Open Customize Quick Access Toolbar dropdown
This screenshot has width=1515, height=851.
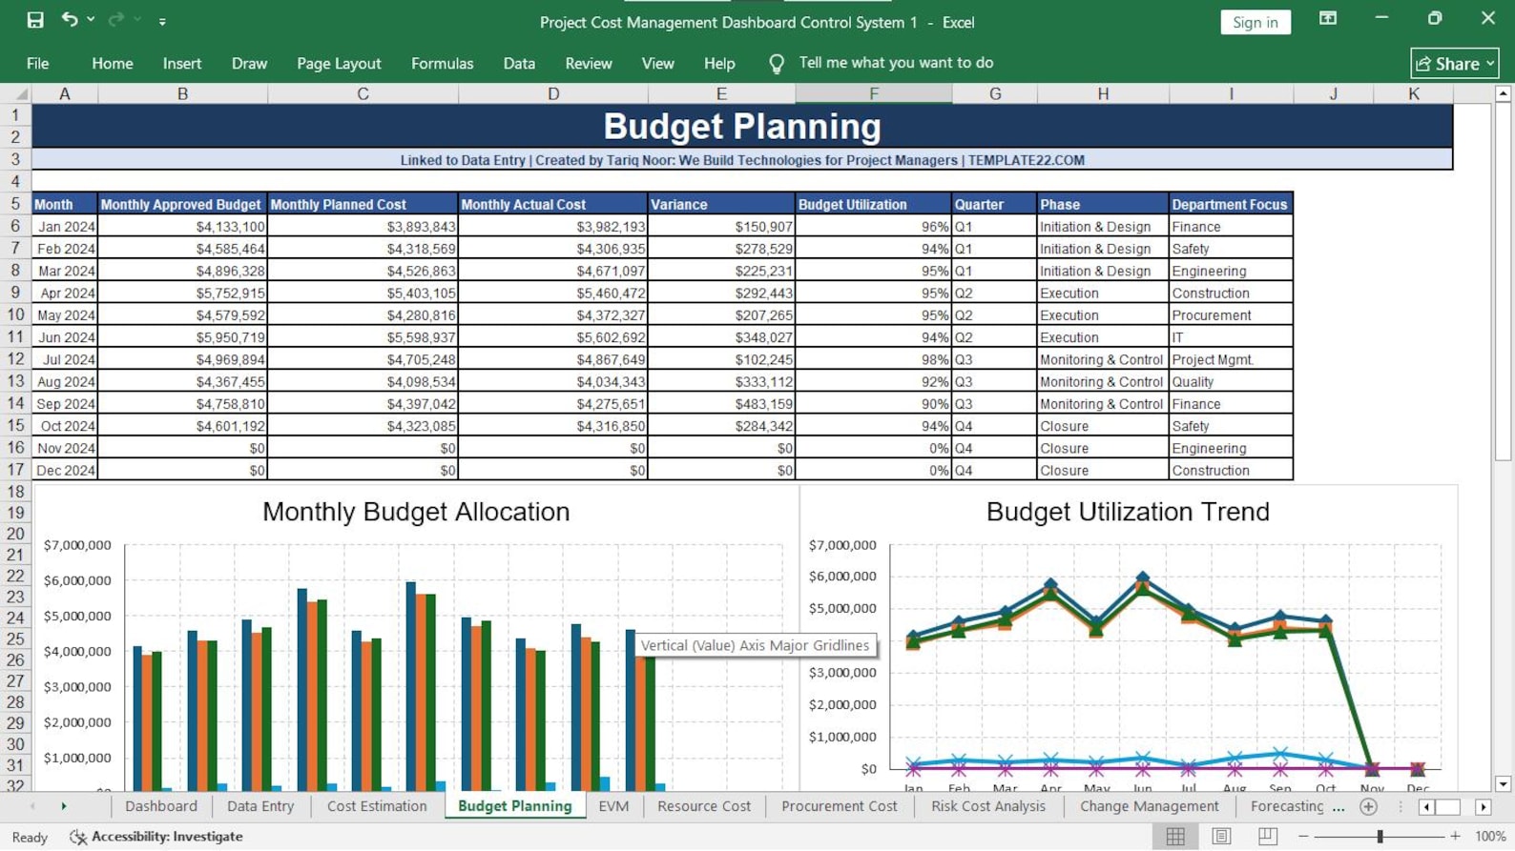click(162, 21)
